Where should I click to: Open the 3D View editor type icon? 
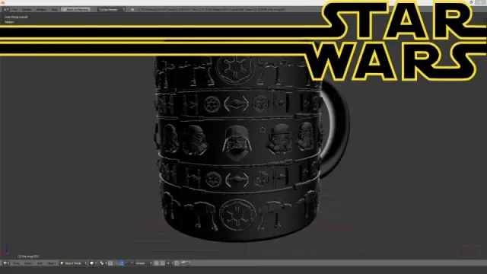tap(5, 263)
